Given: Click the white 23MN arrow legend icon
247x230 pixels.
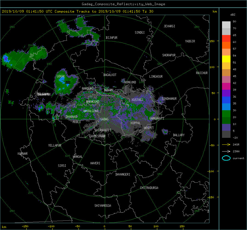Looking at the screenshot, I should (x=226, y=151).
